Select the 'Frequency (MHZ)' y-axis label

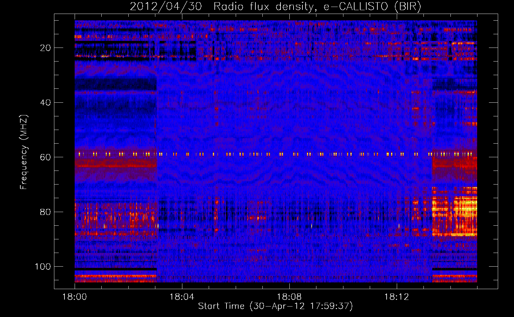pos(24,152)
